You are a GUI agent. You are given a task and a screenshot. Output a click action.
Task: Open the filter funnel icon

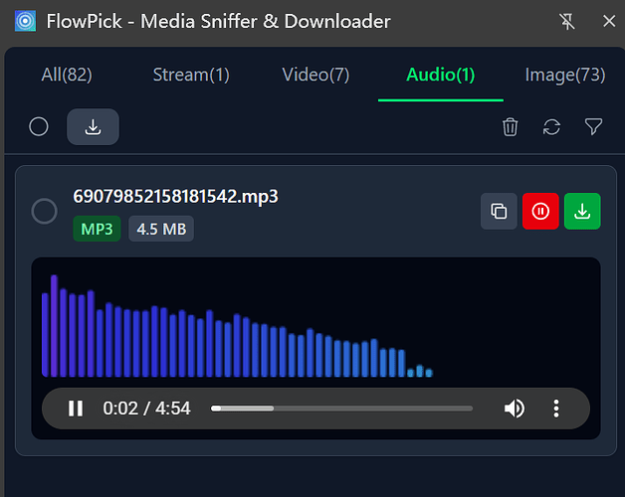tap(593, 127)
